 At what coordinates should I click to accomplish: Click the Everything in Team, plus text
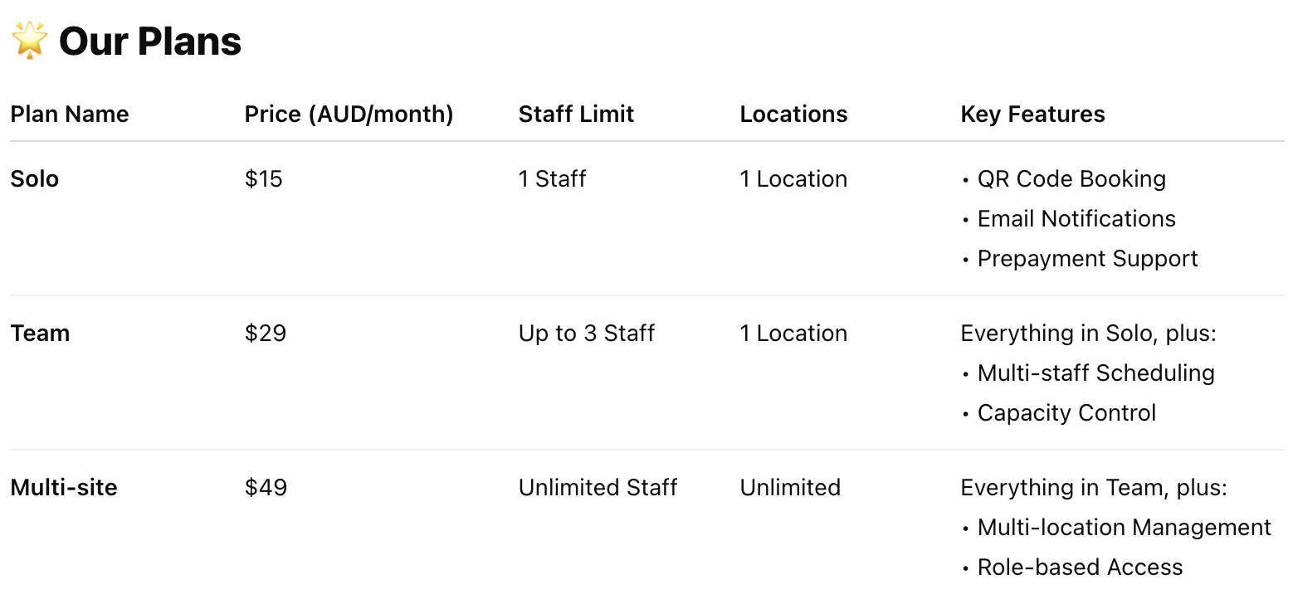pyautogui.click(x=1094, y=488)
